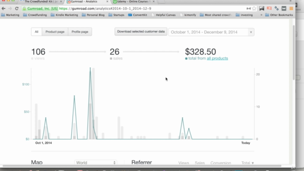Sort referrers by Views column
This screenshot has height=171, width=304.
click(184, 163)
